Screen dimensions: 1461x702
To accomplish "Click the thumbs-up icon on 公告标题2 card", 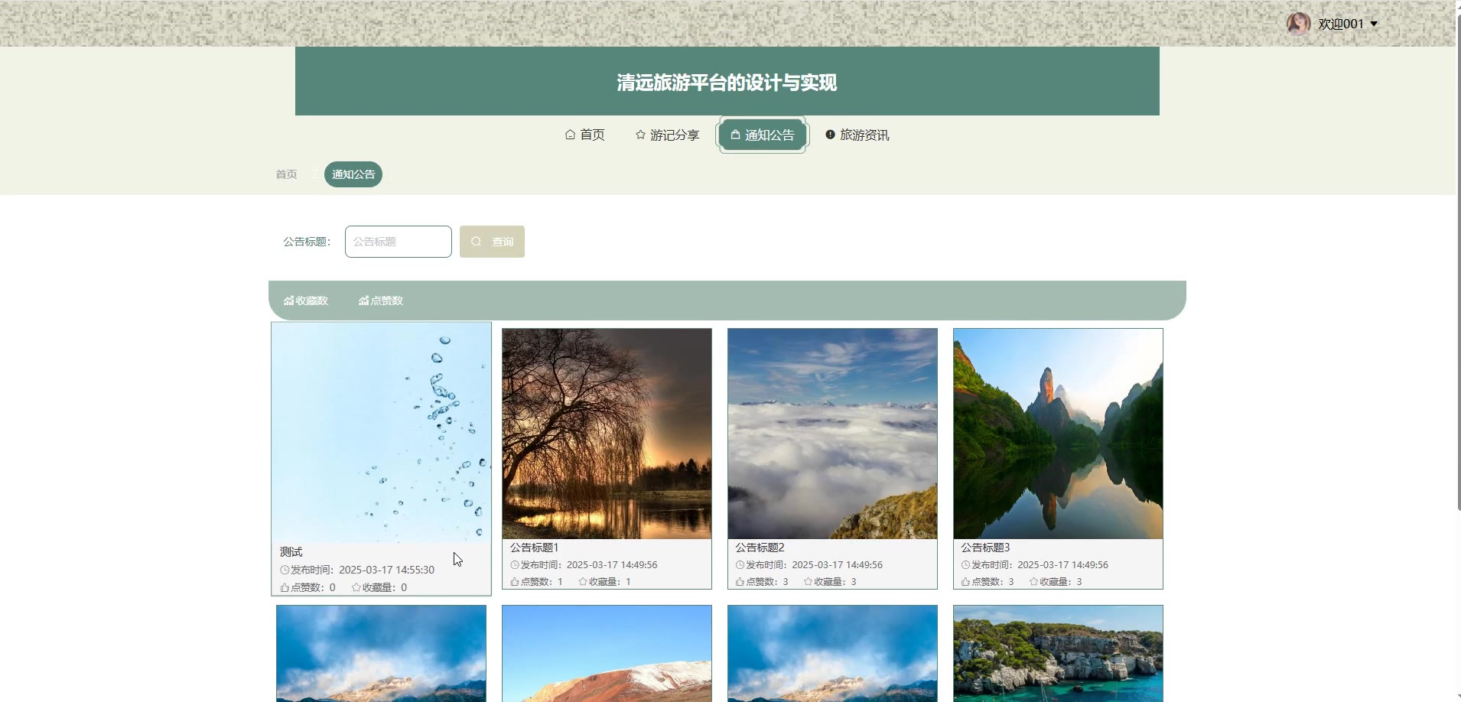I will [x=740, y=582].
